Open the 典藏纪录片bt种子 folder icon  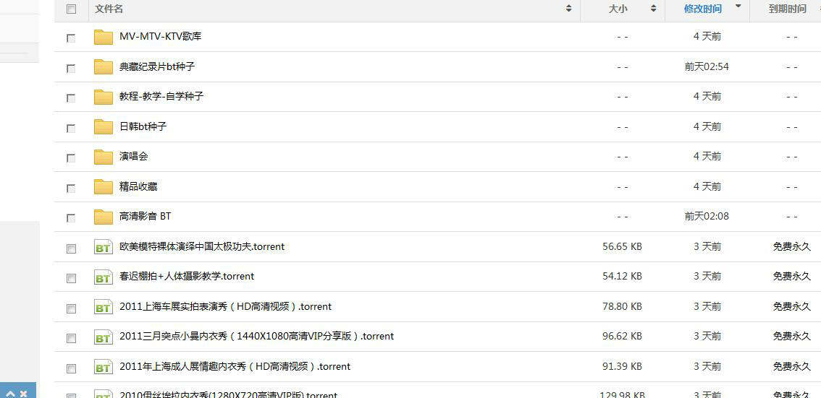point(104,67)
